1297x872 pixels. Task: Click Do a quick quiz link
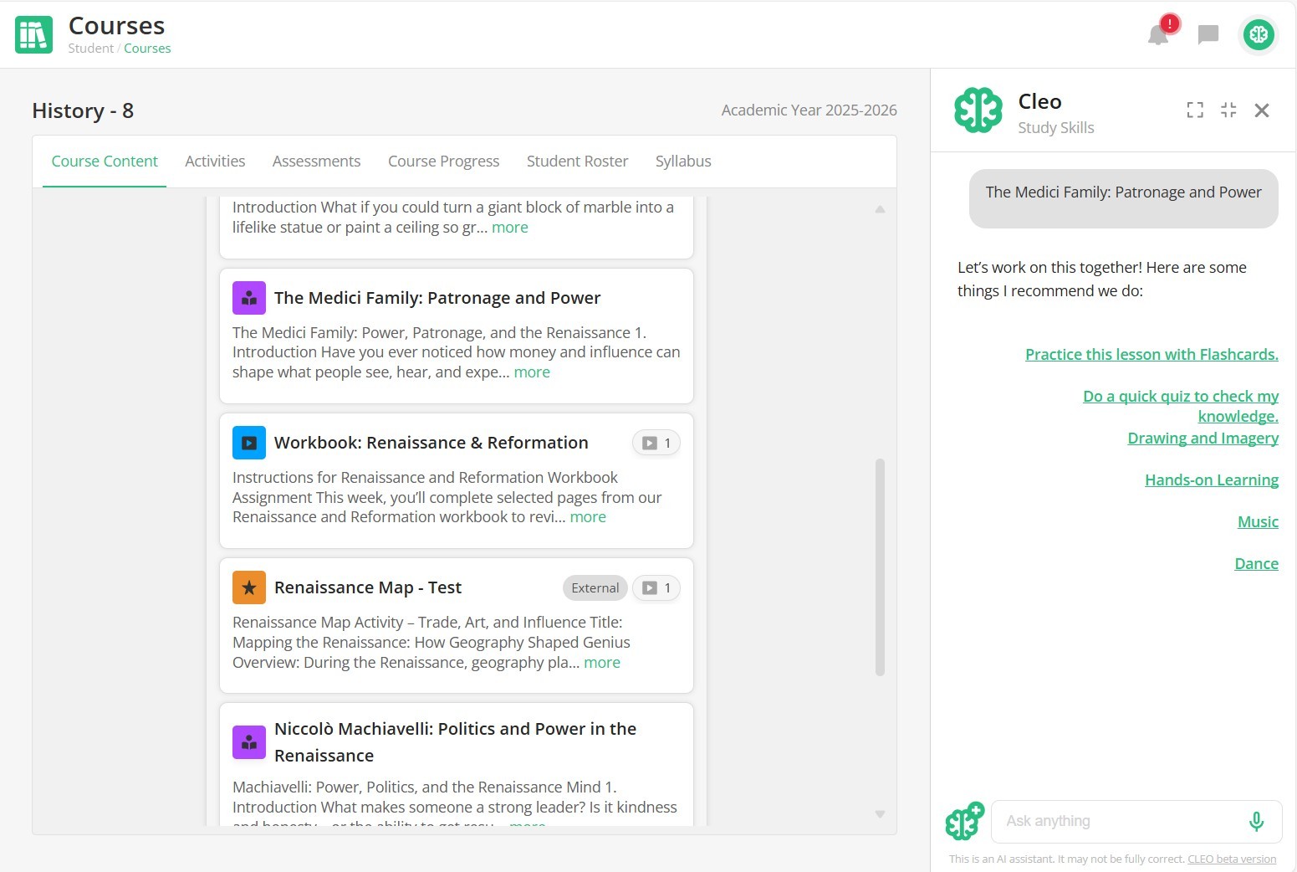pyautogui.click(x=1181, y=407)
